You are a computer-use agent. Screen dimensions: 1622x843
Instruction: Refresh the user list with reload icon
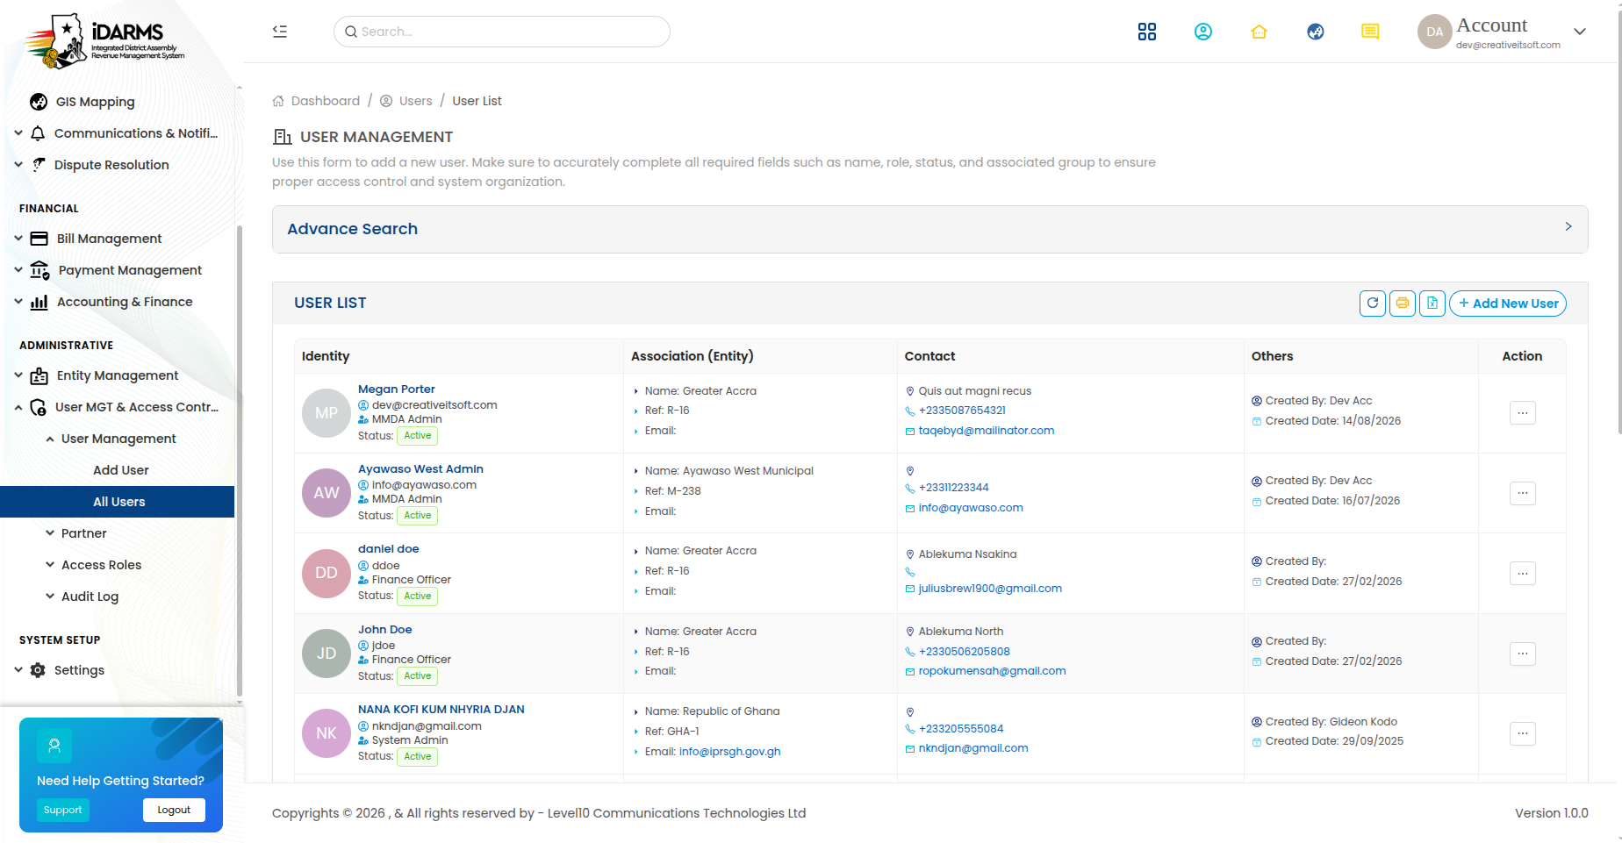pos(1373,304)
